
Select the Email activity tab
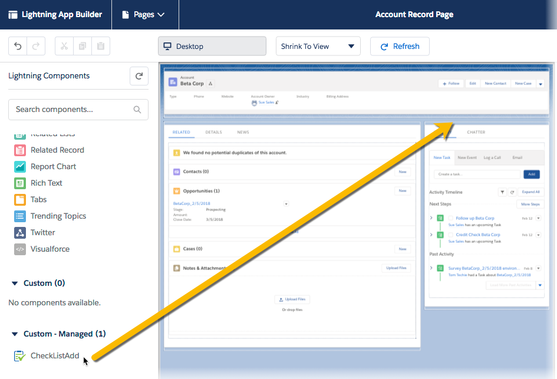pyautogui.click(x=518, y=158)
